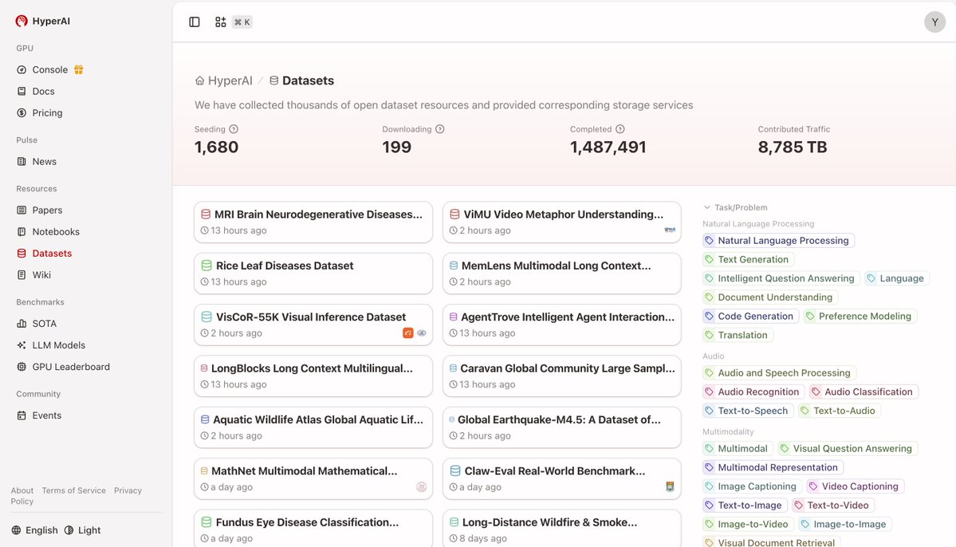This screenshot has height=547, width=956.
Task: Open the user avatar Y menu
Action: click(x=934, y=22)
